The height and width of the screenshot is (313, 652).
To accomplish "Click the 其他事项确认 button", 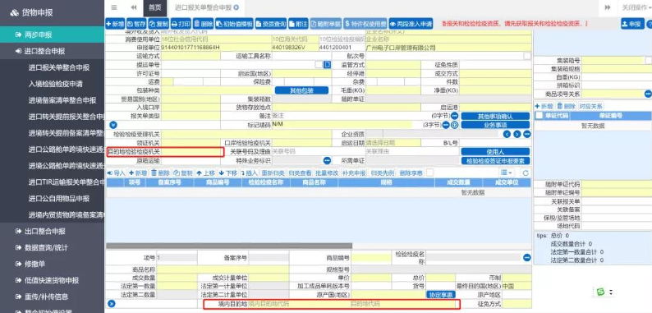I will click(x=495, y=116).
